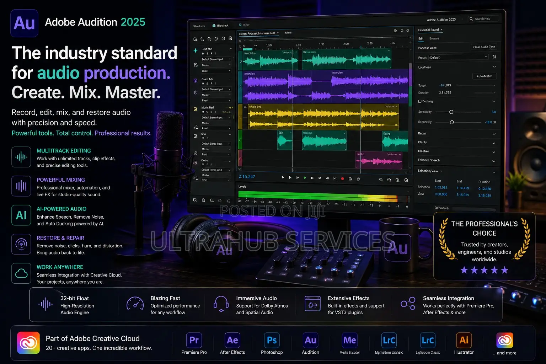546x364 pixels.
Task: Solo the Music Bed track
Action: point(207,112)
